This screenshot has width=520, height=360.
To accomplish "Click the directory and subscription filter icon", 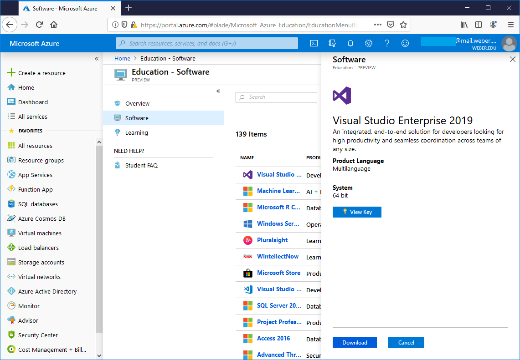I will (x=332, y=43).
